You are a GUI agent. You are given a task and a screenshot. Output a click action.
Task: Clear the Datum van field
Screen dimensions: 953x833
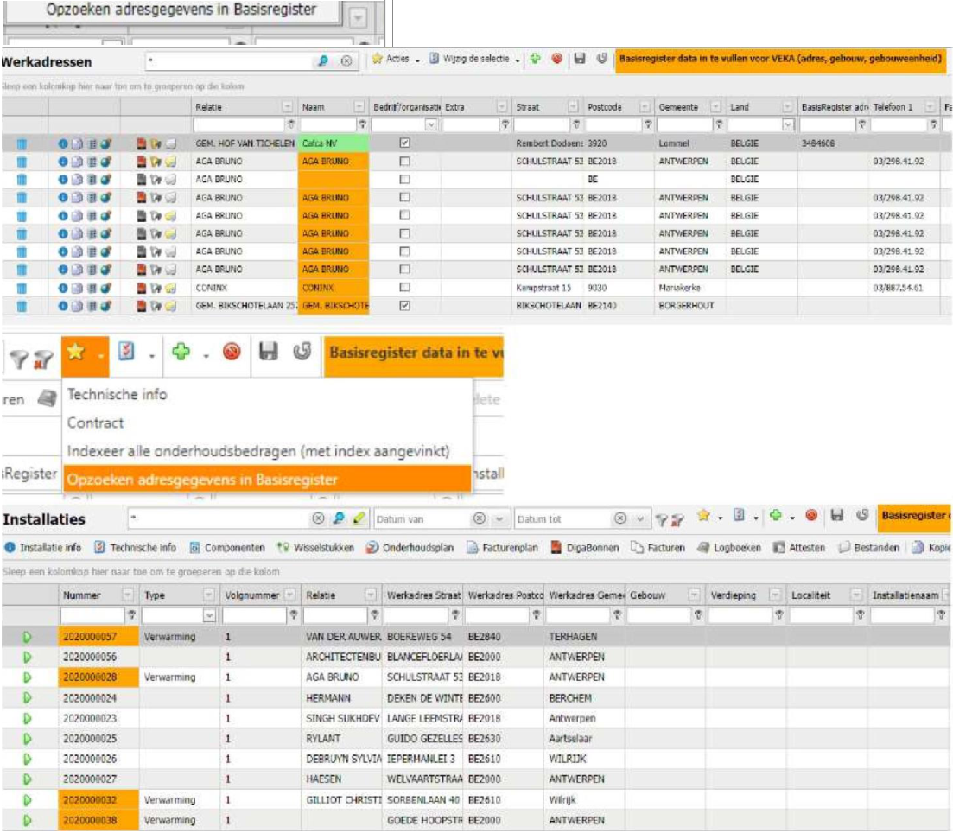tap(480, 518)
